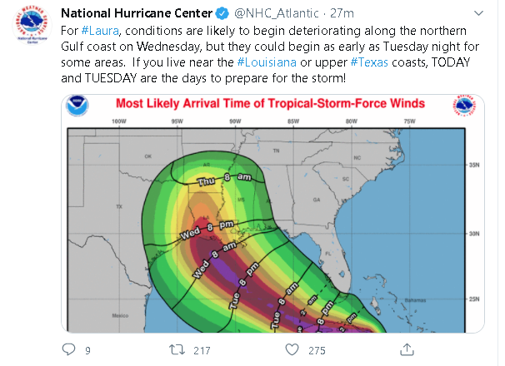
Task: Expand the tweet options chevron
Action: (478, 13)
